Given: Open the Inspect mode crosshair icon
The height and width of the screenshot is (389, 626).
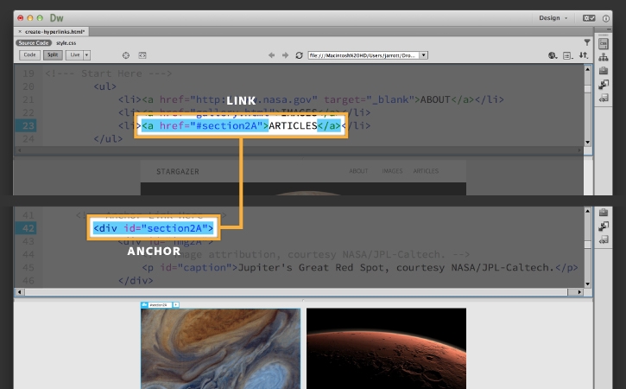Looking at the screenshot, I should pyautogui.click(x=126, y=55).
